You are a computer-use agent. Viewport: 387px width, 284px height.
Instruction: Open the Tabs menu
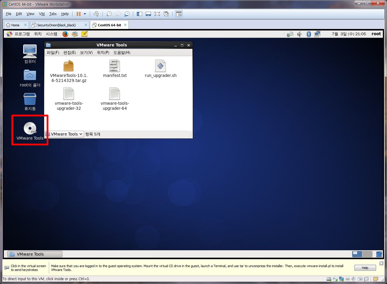[53, 14]
